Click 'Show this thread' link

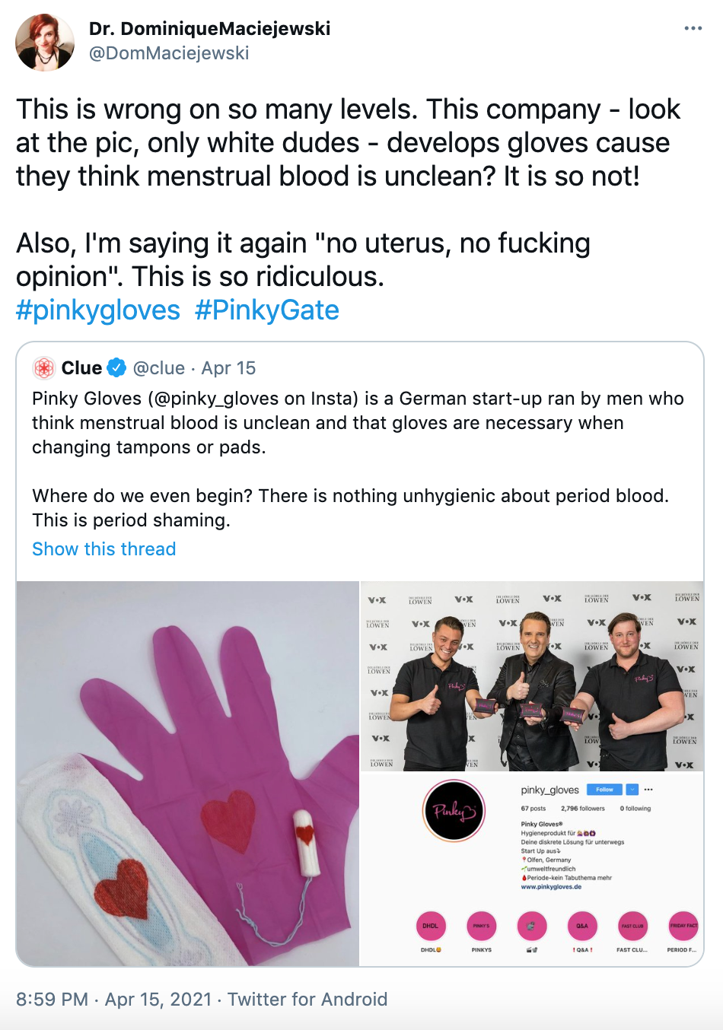104,549
